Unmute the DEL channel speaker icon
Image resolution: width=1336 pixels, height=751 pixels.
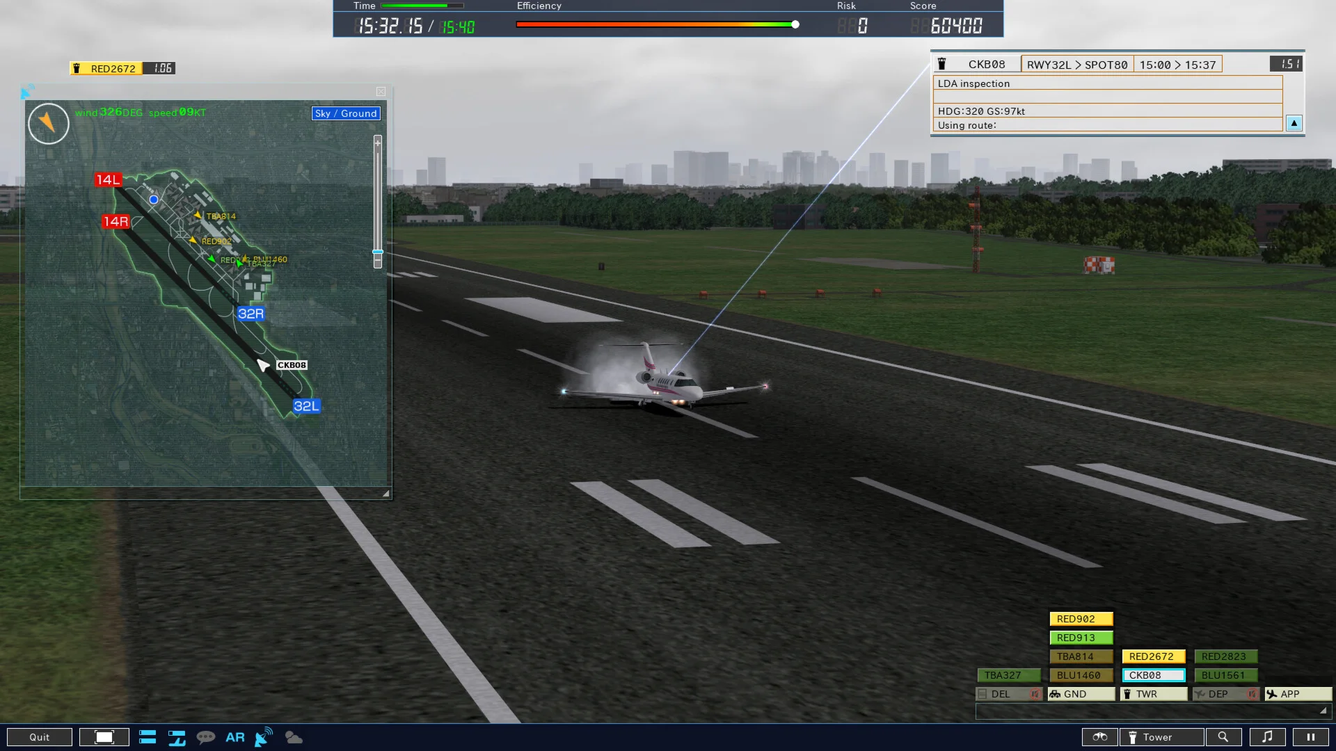1035,694
